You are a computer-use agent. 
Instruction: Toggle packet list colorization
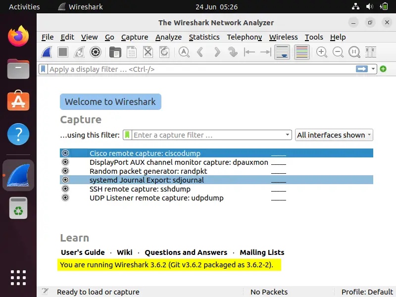(303, 51)
